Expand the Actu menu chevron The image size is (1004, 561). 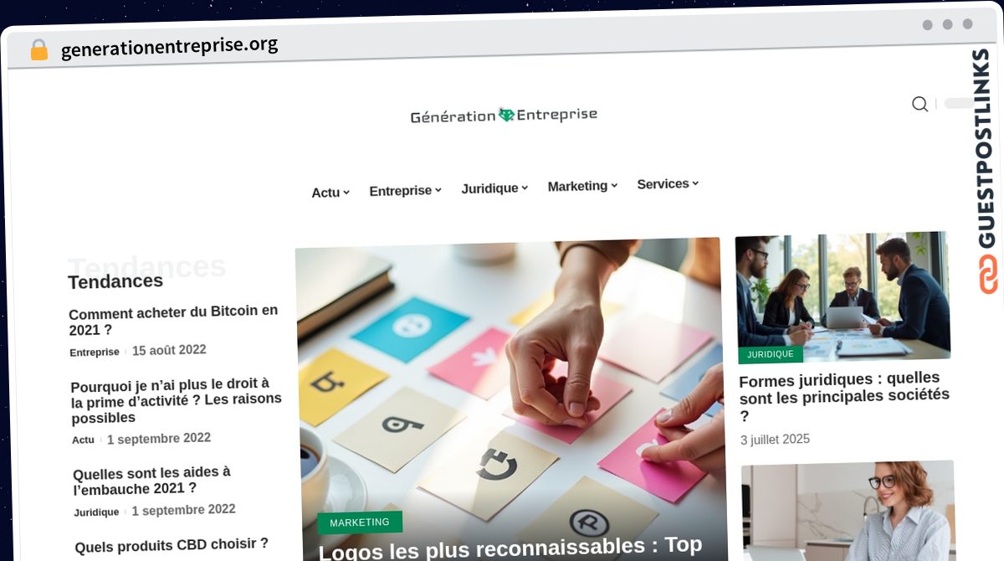coord(346,193)
